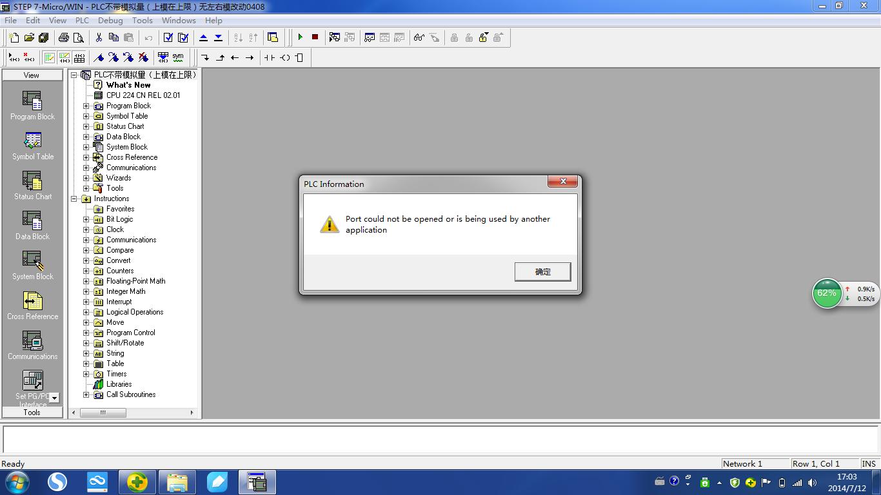Open the Help menu
881x495 pixels.
[x=213, y=20]
